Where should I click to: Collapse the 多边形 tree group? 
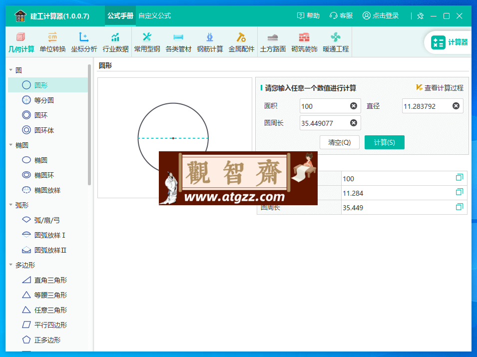click(11, 265)
